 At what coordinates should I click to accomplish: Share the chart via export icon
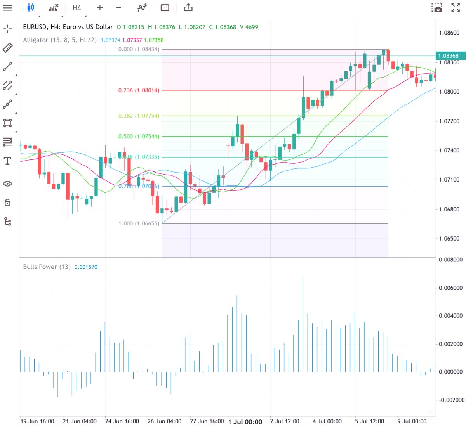(188, 8)
